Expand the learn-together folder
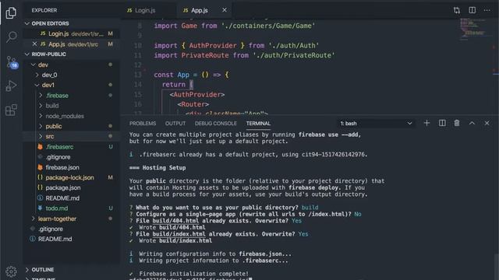The image size is (499, 280). coord(33,219)
